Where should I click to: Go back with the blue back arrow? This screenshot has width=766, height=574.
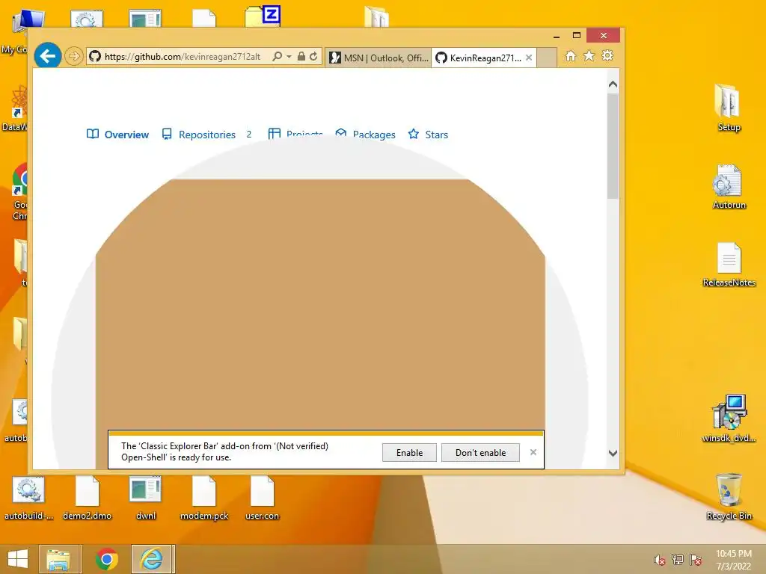48,56
